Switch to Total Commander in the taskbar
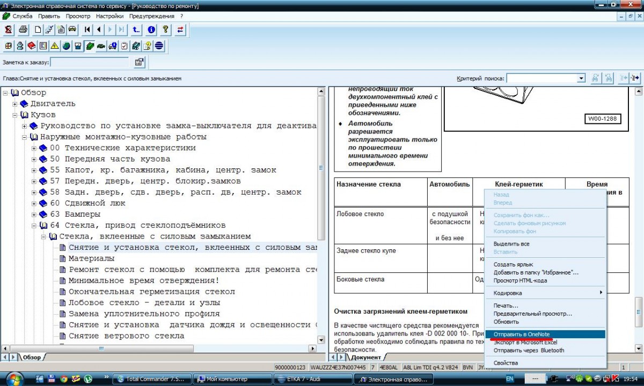The height and width of the screenshot is (386, 644). (x=152, y=379)
